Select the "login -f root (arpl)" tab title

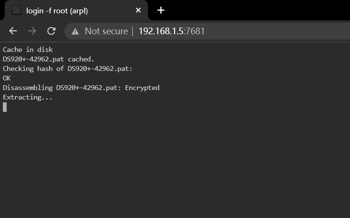[x=57, y=10]
